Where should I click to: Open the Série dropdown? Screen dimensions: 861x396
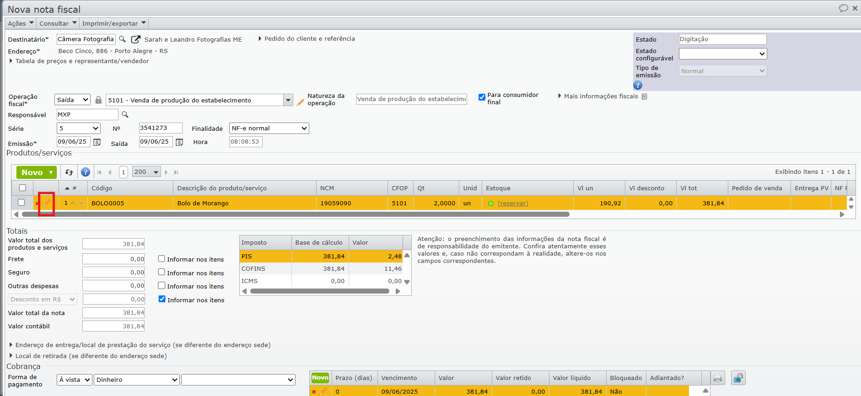79,128
